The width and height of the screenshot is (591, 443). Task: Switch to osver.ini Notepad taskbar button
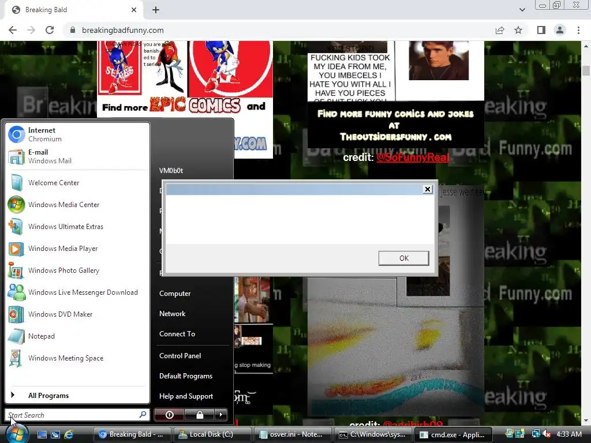pos(293,434)
